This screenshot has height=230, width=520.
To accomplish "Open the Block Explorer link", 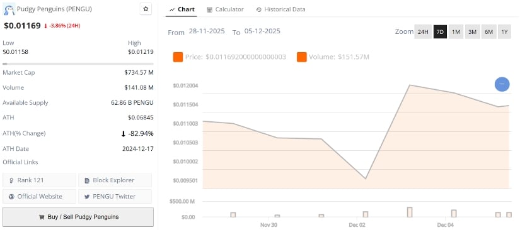I will [x=115, y=180].
